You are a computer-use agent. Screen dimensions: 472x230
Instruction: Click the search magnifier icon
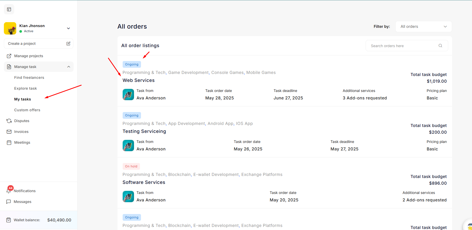click(x=440, y=46)
